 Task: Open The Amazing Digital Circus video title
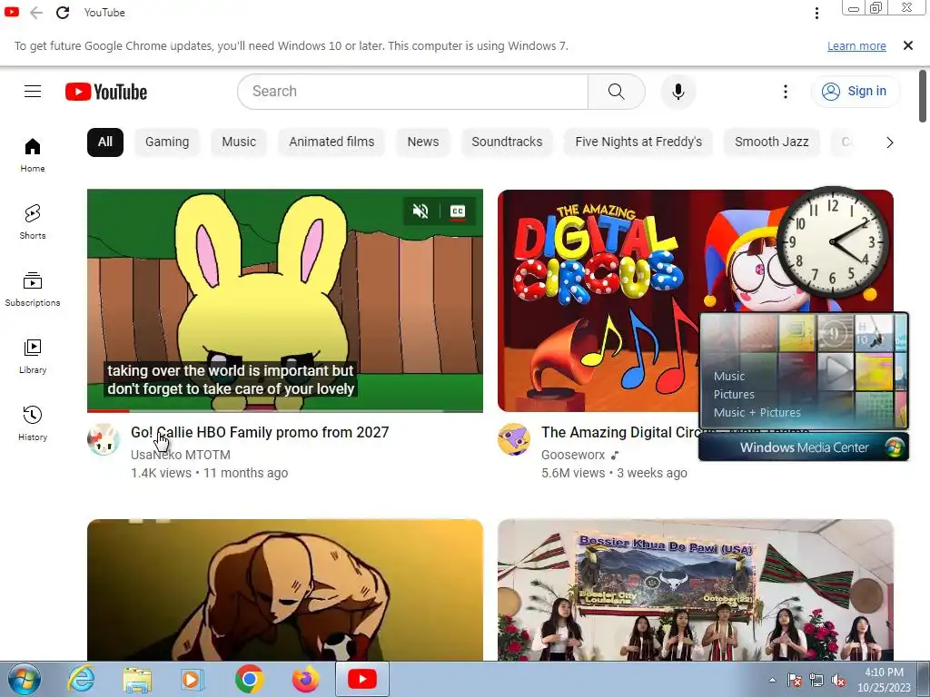(619, 432)
